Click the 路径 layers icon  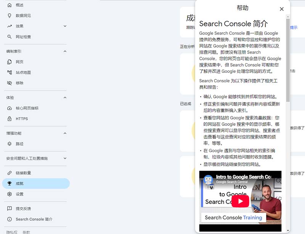9,144
